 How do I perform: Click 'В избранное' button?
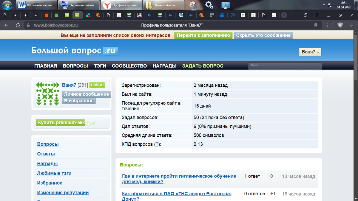(x=79, y=101)
